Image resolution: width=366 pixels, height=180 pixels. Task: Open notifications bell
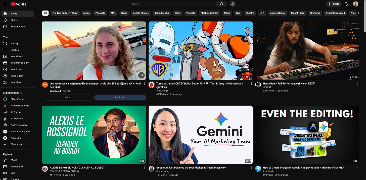coord(346,4)
